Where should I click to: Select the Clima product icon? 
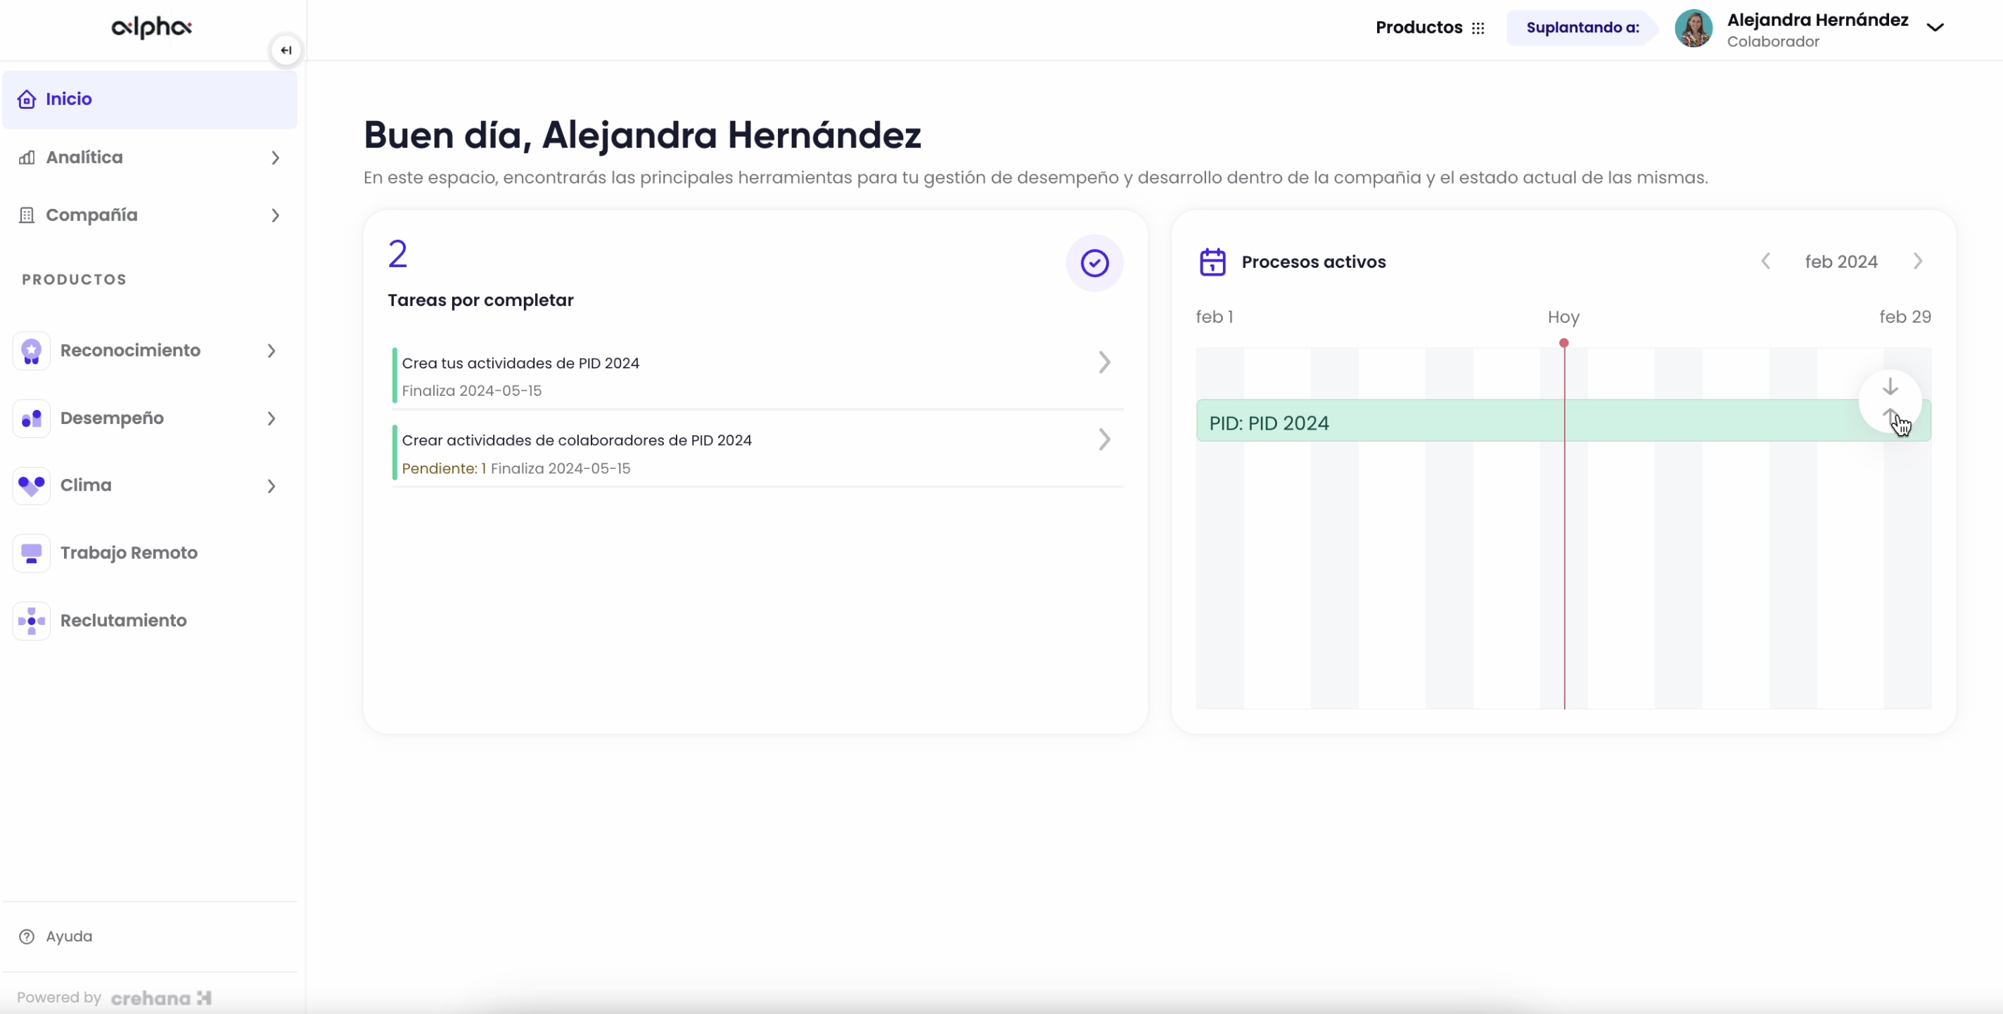tap(30, 485)
